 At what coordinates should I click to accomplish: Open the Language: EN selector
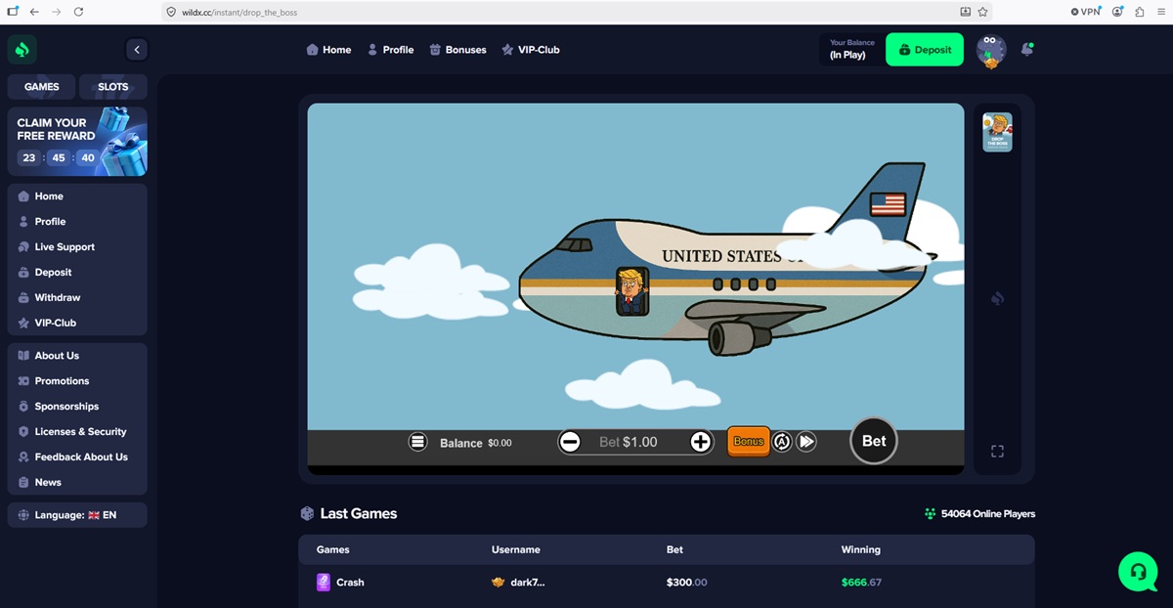(x=77, y=515)
